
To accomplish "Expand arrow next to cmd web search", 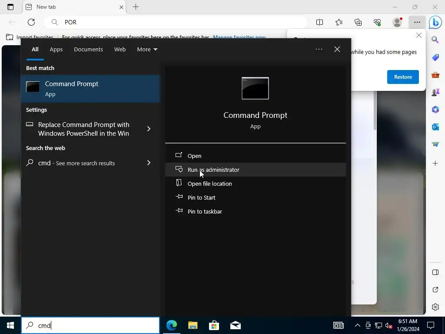I will [x=149, y=163].
